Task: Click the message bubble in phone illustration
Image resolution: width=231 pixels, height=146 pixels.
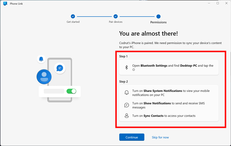Action: coord(60,68)
